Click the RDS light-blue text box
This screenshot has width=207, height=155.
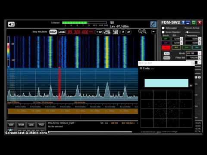[166, 83]
